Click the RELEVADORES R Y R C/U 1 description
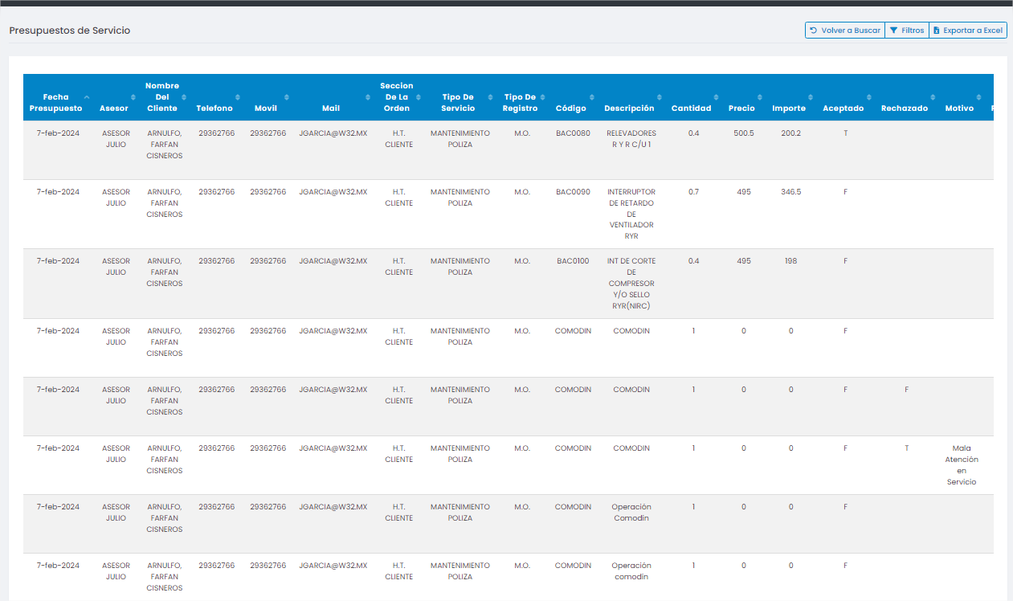The width and height of the screenshot is (1013, 601). tap(631, 139)
